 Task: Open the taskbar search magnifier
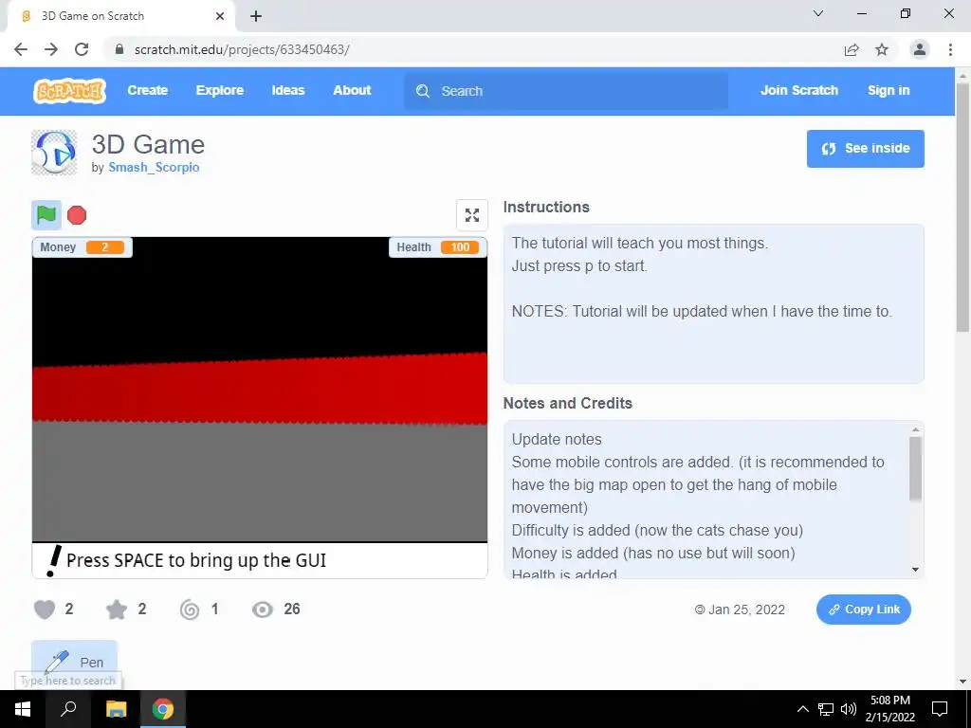click(x=68, y=709)
